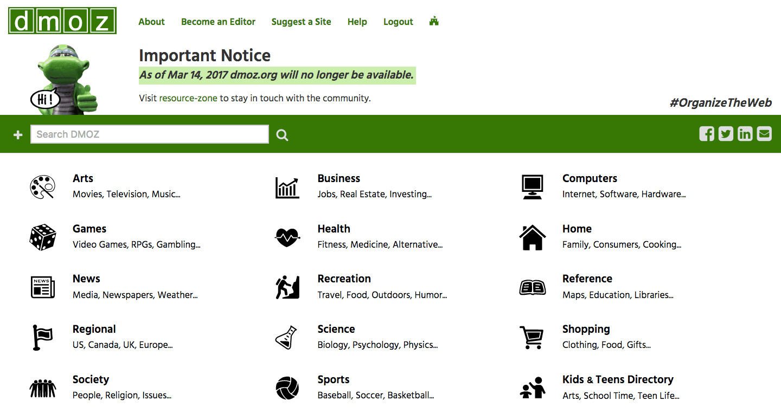Open the Health category heading
Image resolution: width=781 pixels, height=413 pixels.
[x=334, y=229]
